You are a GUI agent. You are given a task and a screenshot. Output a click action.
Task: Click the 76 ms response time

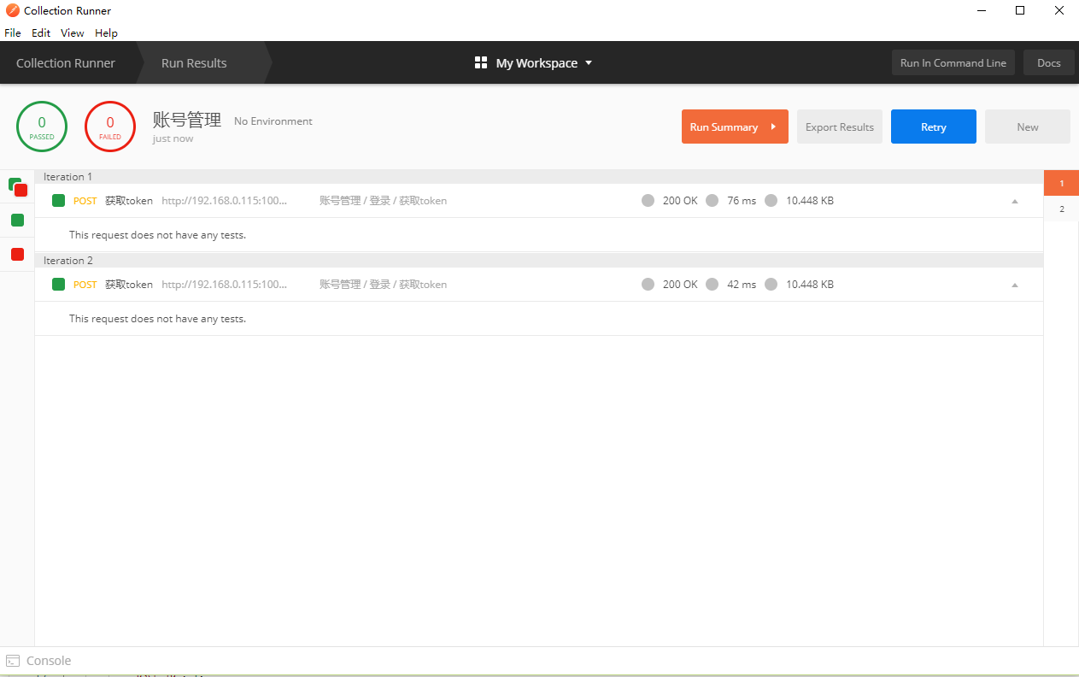742,201
